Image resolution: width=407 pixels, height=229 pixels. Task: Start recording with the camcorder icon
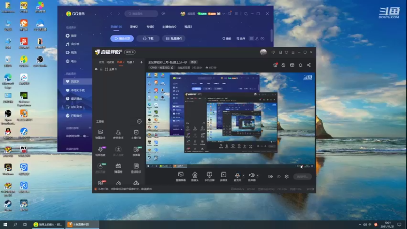pyautogui.click(x=270, y=176)
